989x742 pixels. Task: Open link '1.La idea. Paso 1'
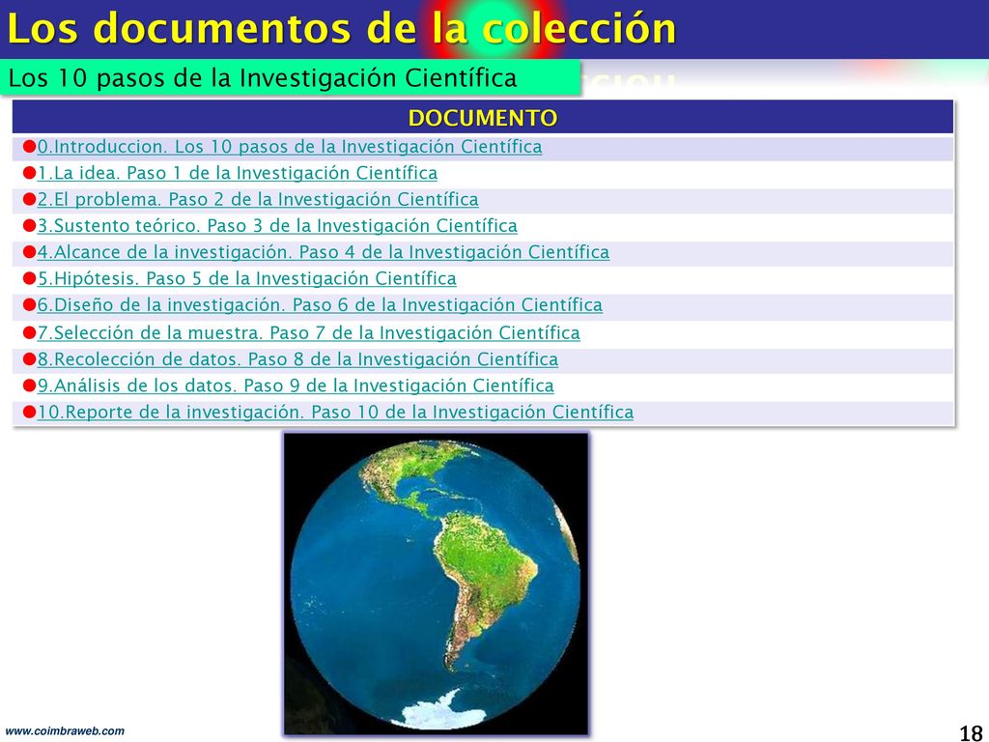click(x=238, y=174)
